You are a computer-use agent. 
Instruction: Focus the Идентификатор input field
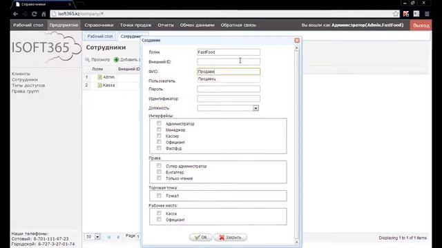229,99
